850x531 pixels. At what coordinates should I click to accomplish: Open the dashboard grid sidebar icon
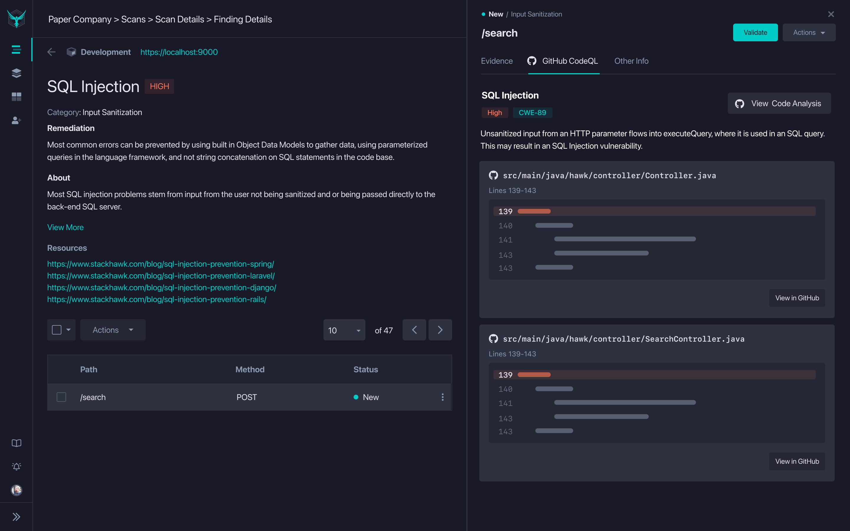(16, 96)
